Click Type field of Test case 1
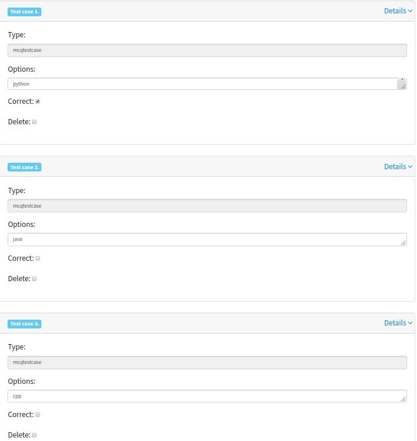The height and width of the screenshot is (441, 417). 207,51
